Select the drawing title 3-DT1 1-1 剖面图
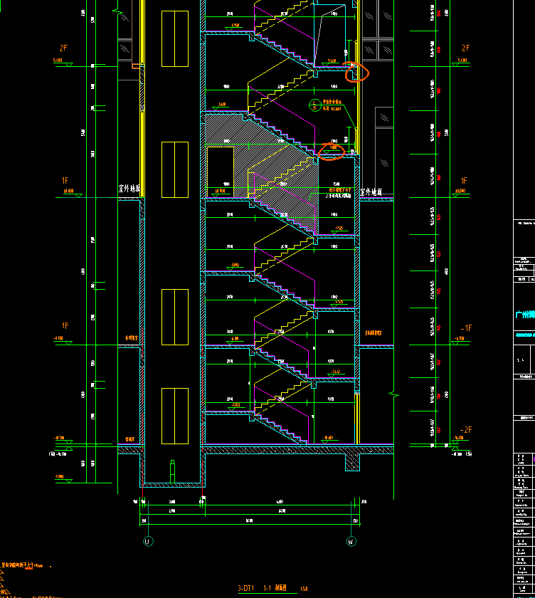The width and height of the screenshot is (535, 598). [x=263, y=588]
